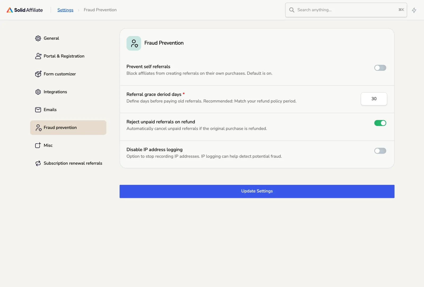Open the General settings section
Image resolution: width=424 pixels, height=287 pixels.
[68, 38]
